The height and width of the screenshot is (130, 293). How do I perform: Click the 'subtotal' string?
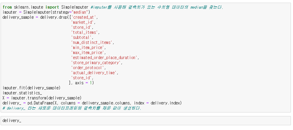81,38
